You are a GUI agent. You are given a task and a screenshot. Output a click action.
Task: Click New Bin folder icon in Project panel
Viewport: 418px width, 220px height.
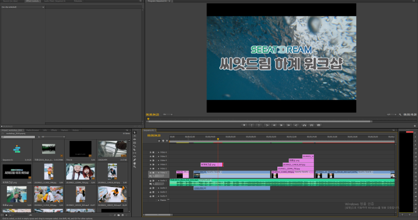pos(119,215)
